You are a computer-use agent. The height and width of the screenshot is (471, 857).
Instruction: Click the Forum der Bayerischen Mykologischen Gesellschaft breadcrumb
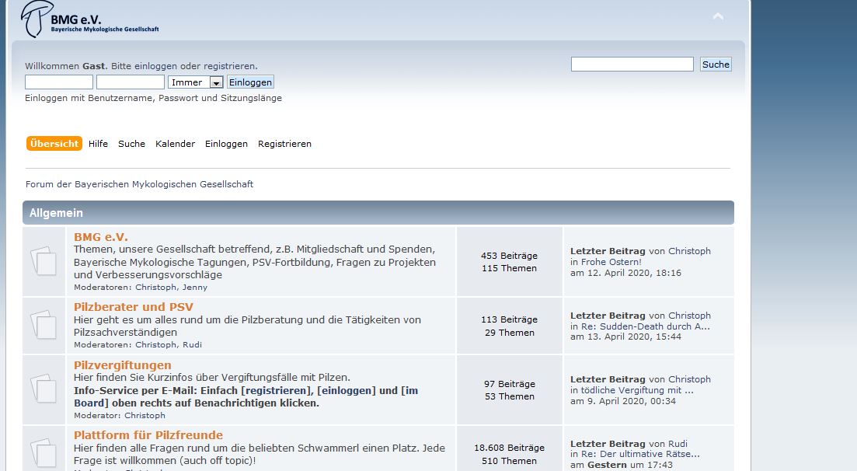(140, 184)
